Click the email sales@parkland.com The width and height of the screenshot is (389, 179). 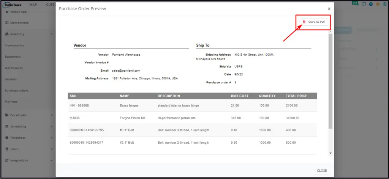pos(126,71)
